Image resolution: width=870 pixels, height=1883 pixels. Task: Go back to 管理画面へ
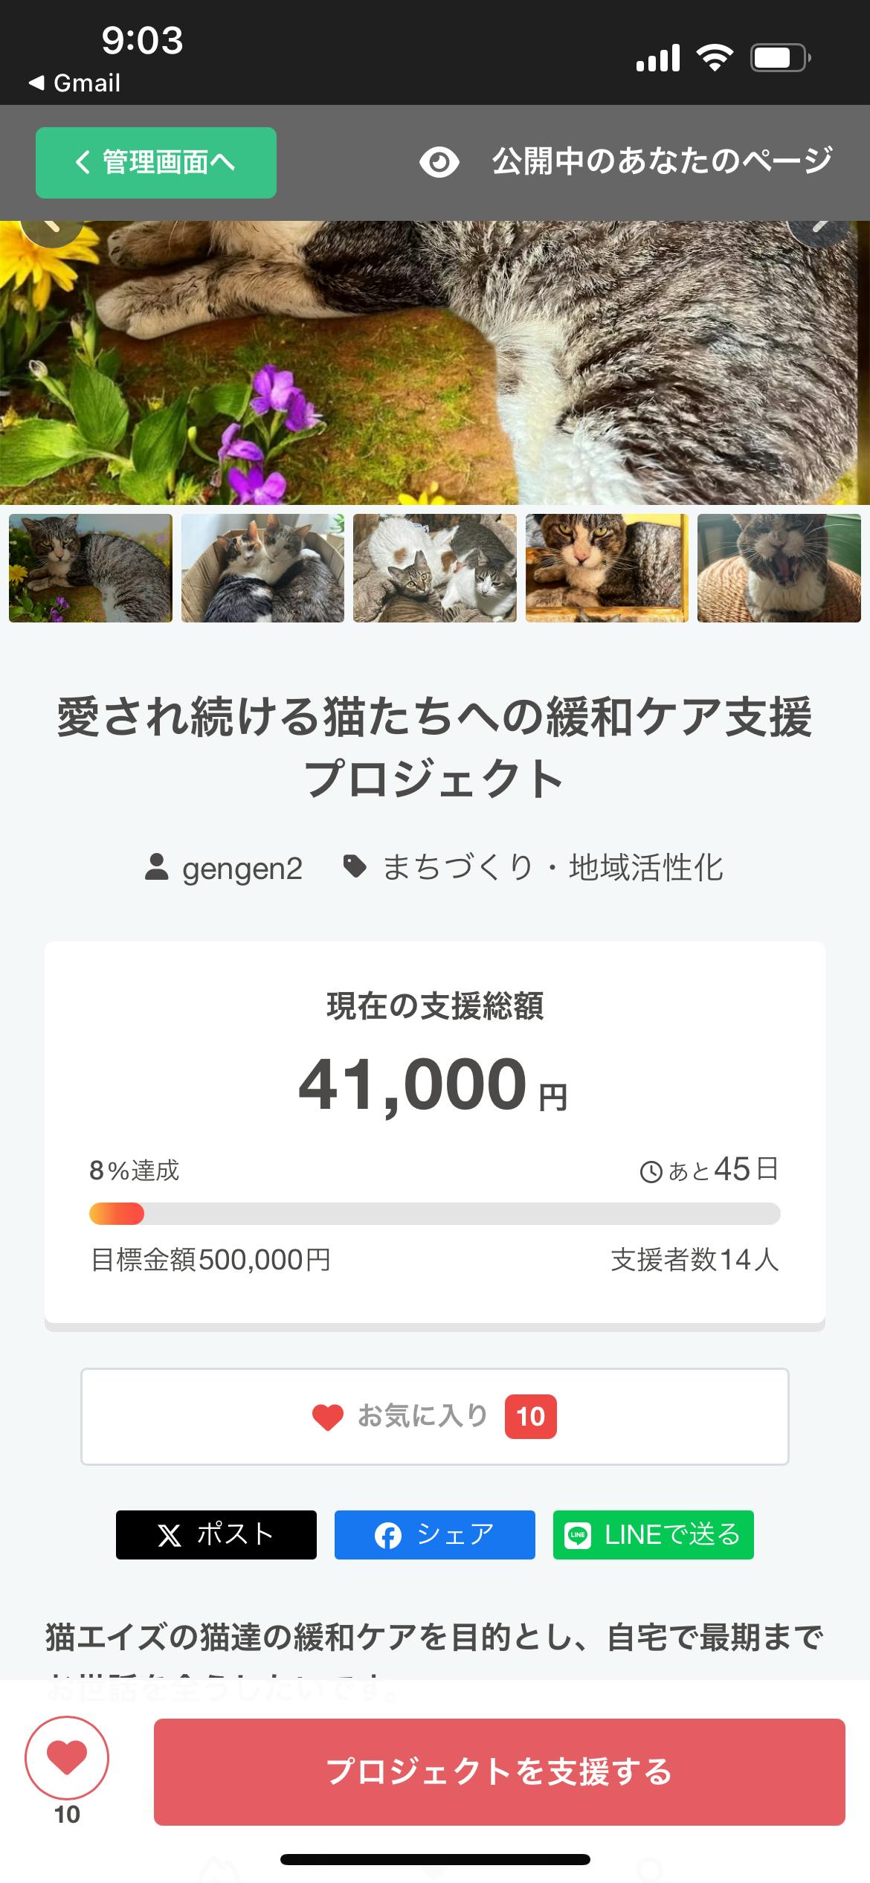tap(156, 162)
